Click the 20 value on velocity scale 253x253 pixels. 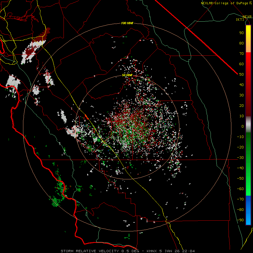click(241, 105)
